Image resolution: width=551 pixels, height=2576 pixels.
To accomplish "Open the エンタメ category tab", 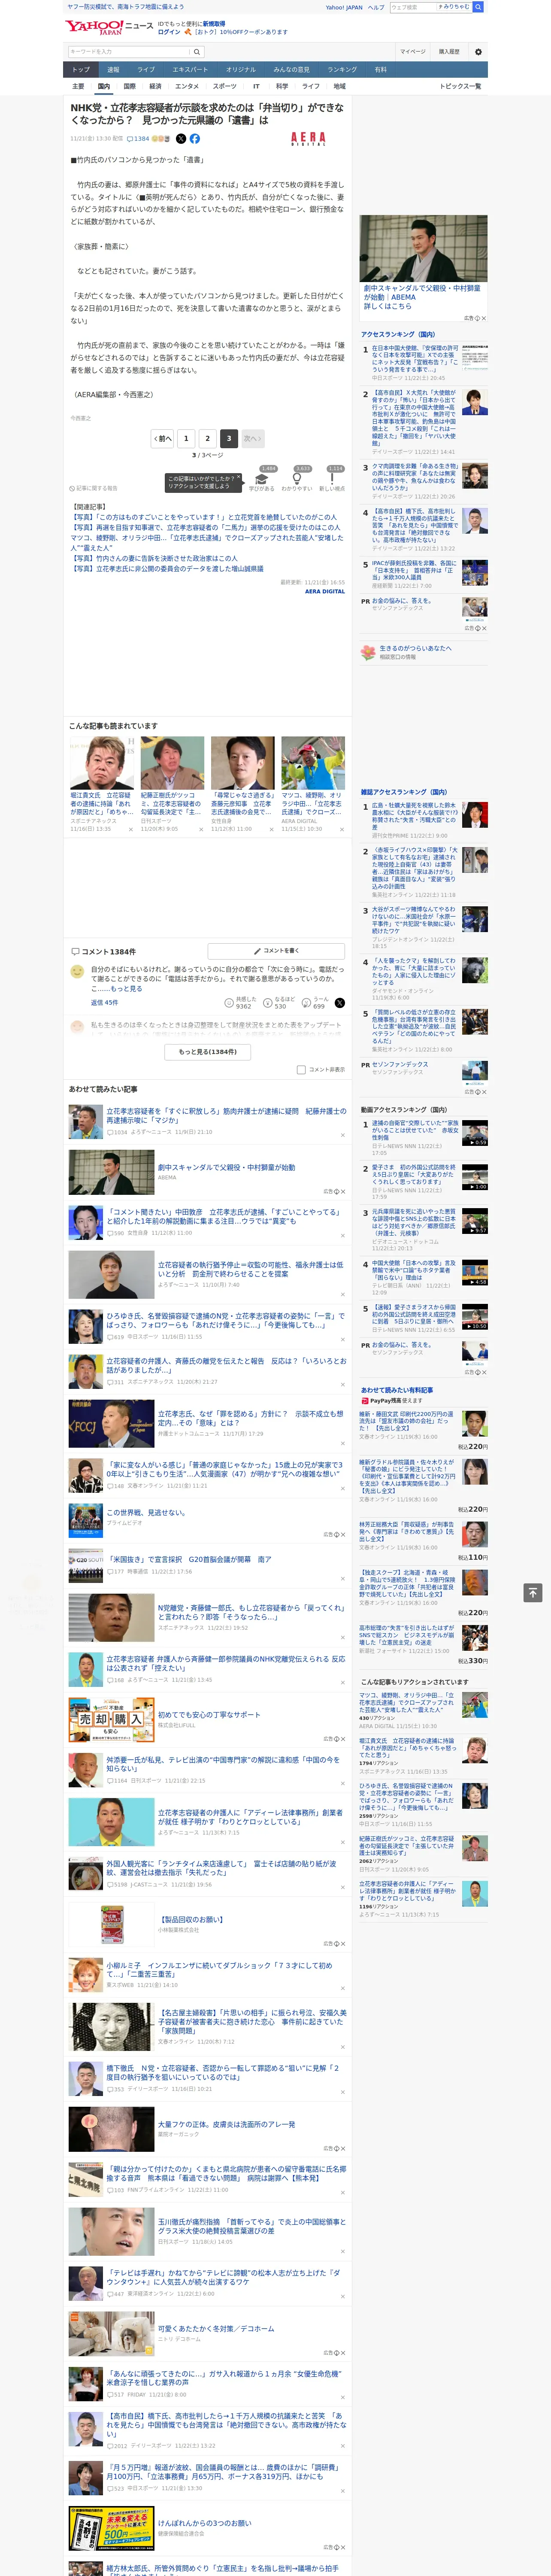I will (187, 86).
